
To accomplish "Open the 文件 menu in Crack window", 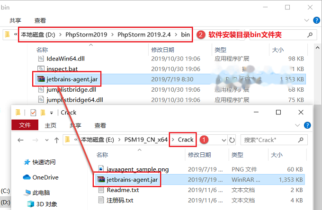I will point(25,125).
